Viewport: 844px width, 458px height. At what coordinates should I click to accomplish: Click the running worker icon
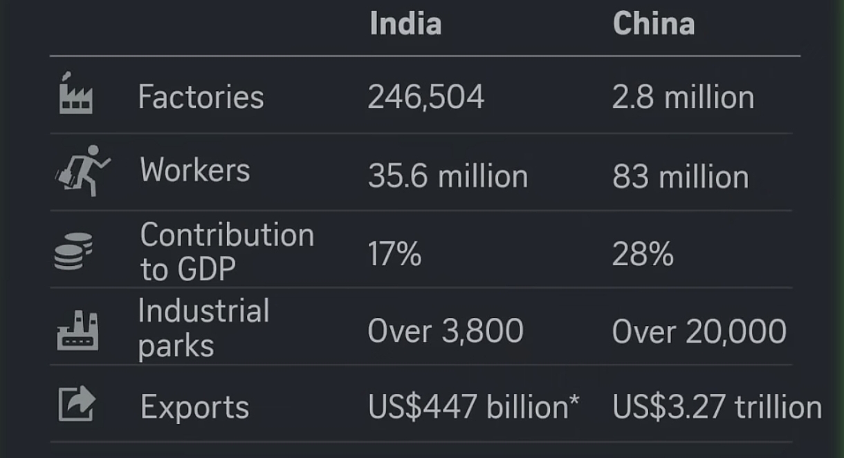pyautogui.click(x=82, y=170)
